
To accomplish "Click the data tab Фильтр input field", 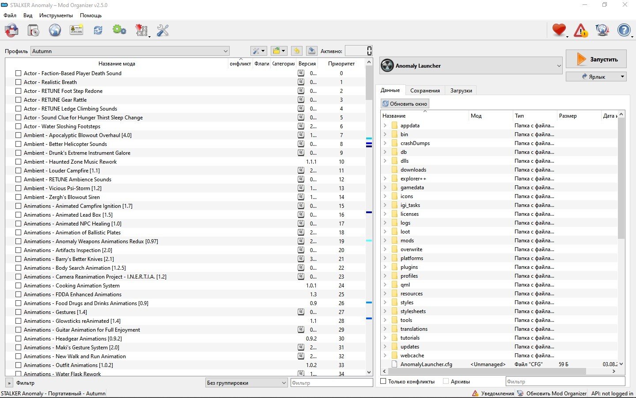I will click(565, 381).
